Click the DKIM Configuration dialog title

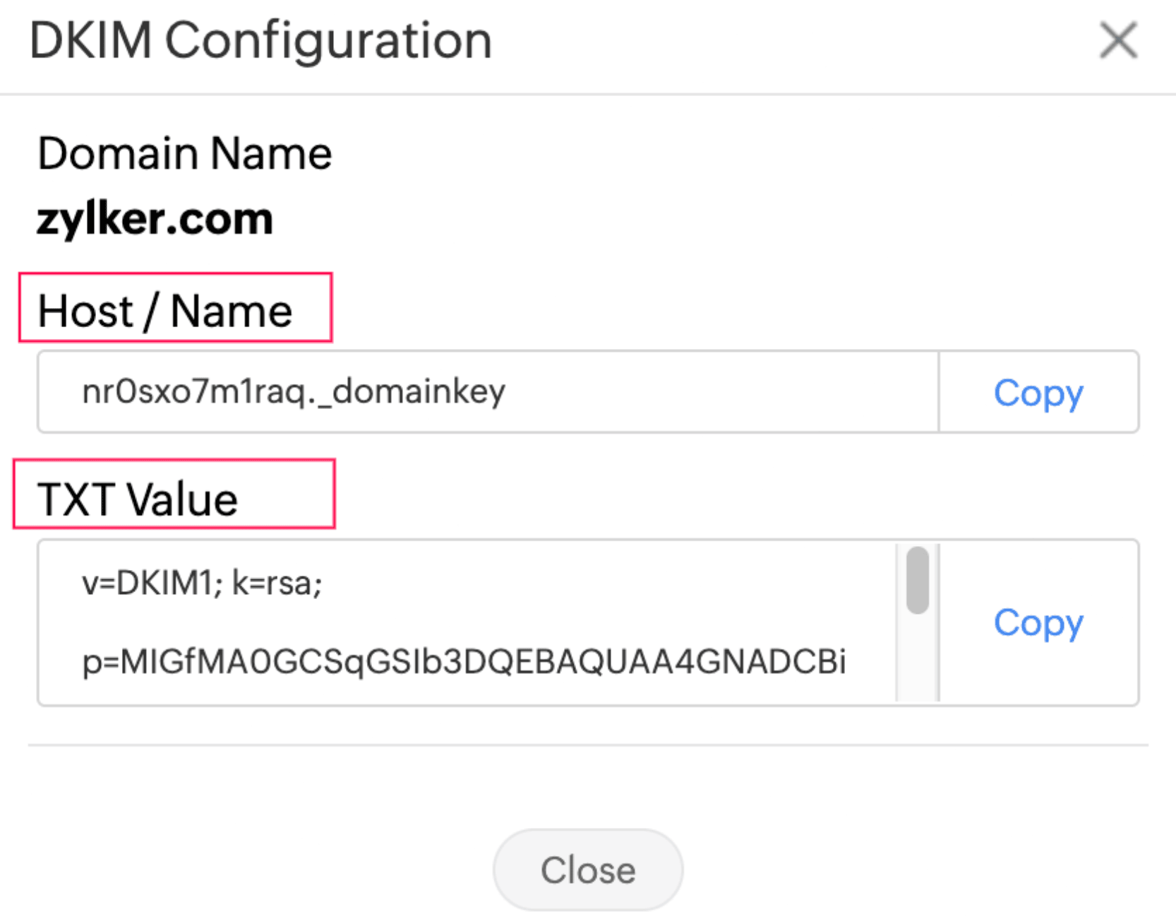260,40
